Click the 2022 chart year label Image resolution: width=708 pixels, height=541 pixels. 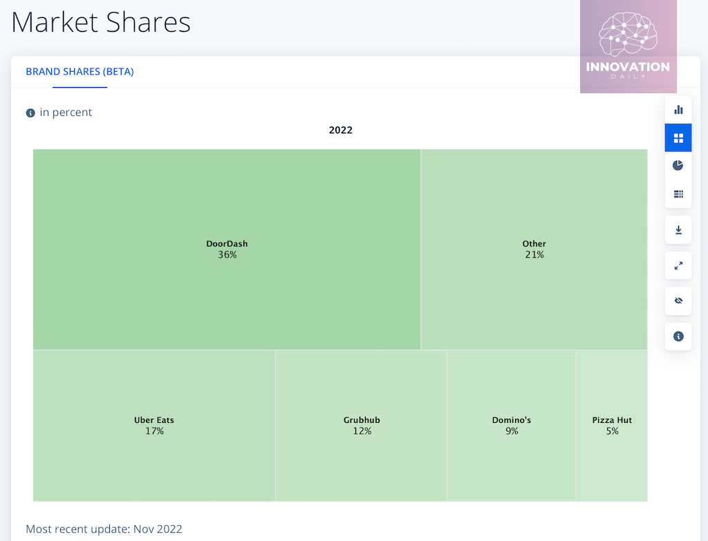pyautogui.click(x=340, y=130)
